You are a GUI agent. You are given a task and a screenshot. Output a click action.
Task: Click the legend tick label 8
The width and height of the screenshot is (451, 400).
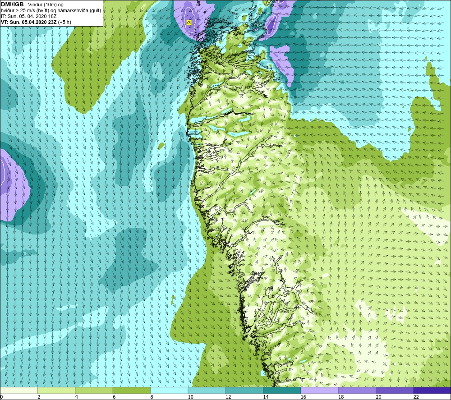152,397
